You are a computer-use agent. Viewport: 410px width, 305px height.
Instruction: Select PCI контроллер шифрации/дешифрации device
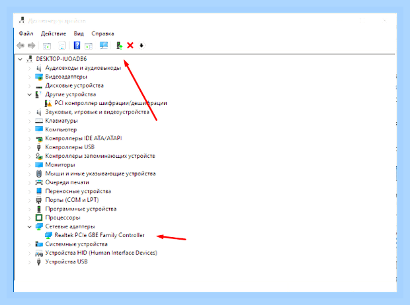pos(110,103)
